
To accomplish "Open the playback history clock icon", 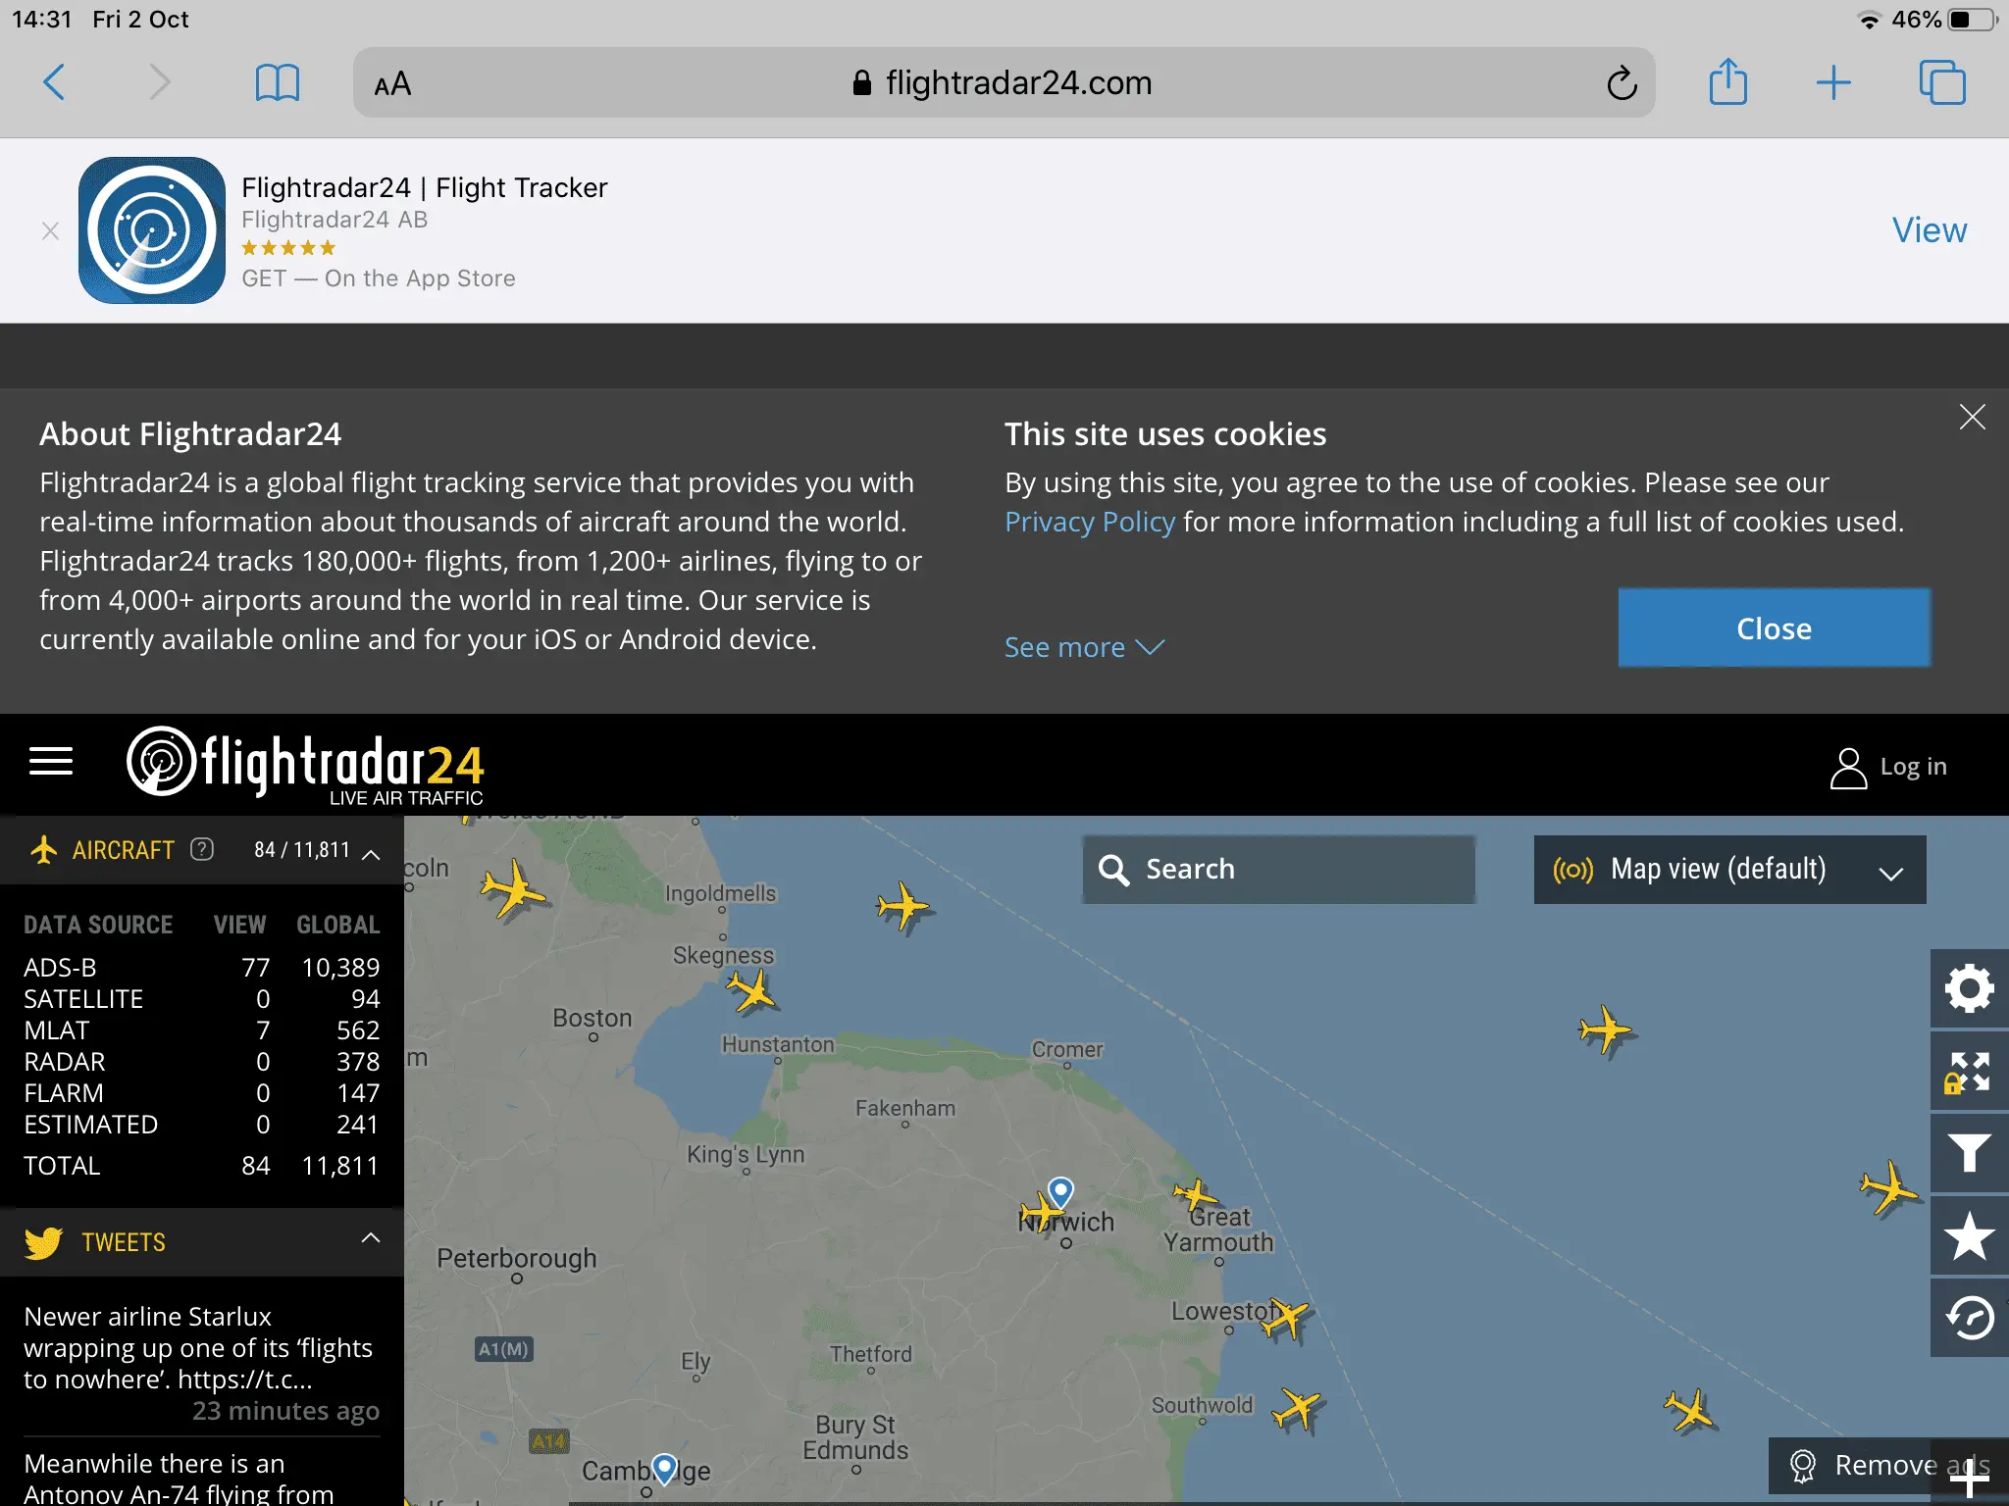I will point(1969,1318).
